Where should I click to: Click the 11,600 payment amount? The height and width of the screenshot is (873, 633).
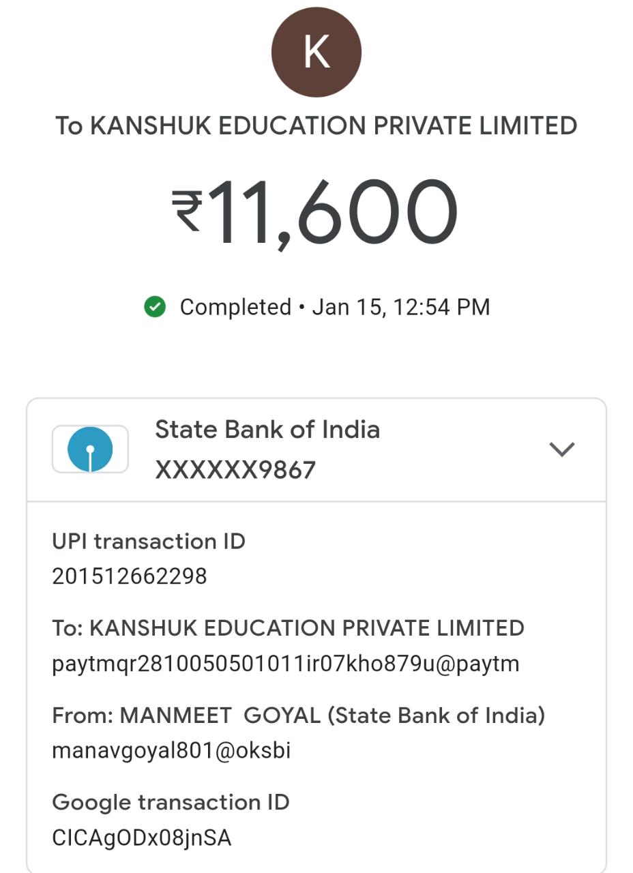pyautogui.click(x=334, y=213)
